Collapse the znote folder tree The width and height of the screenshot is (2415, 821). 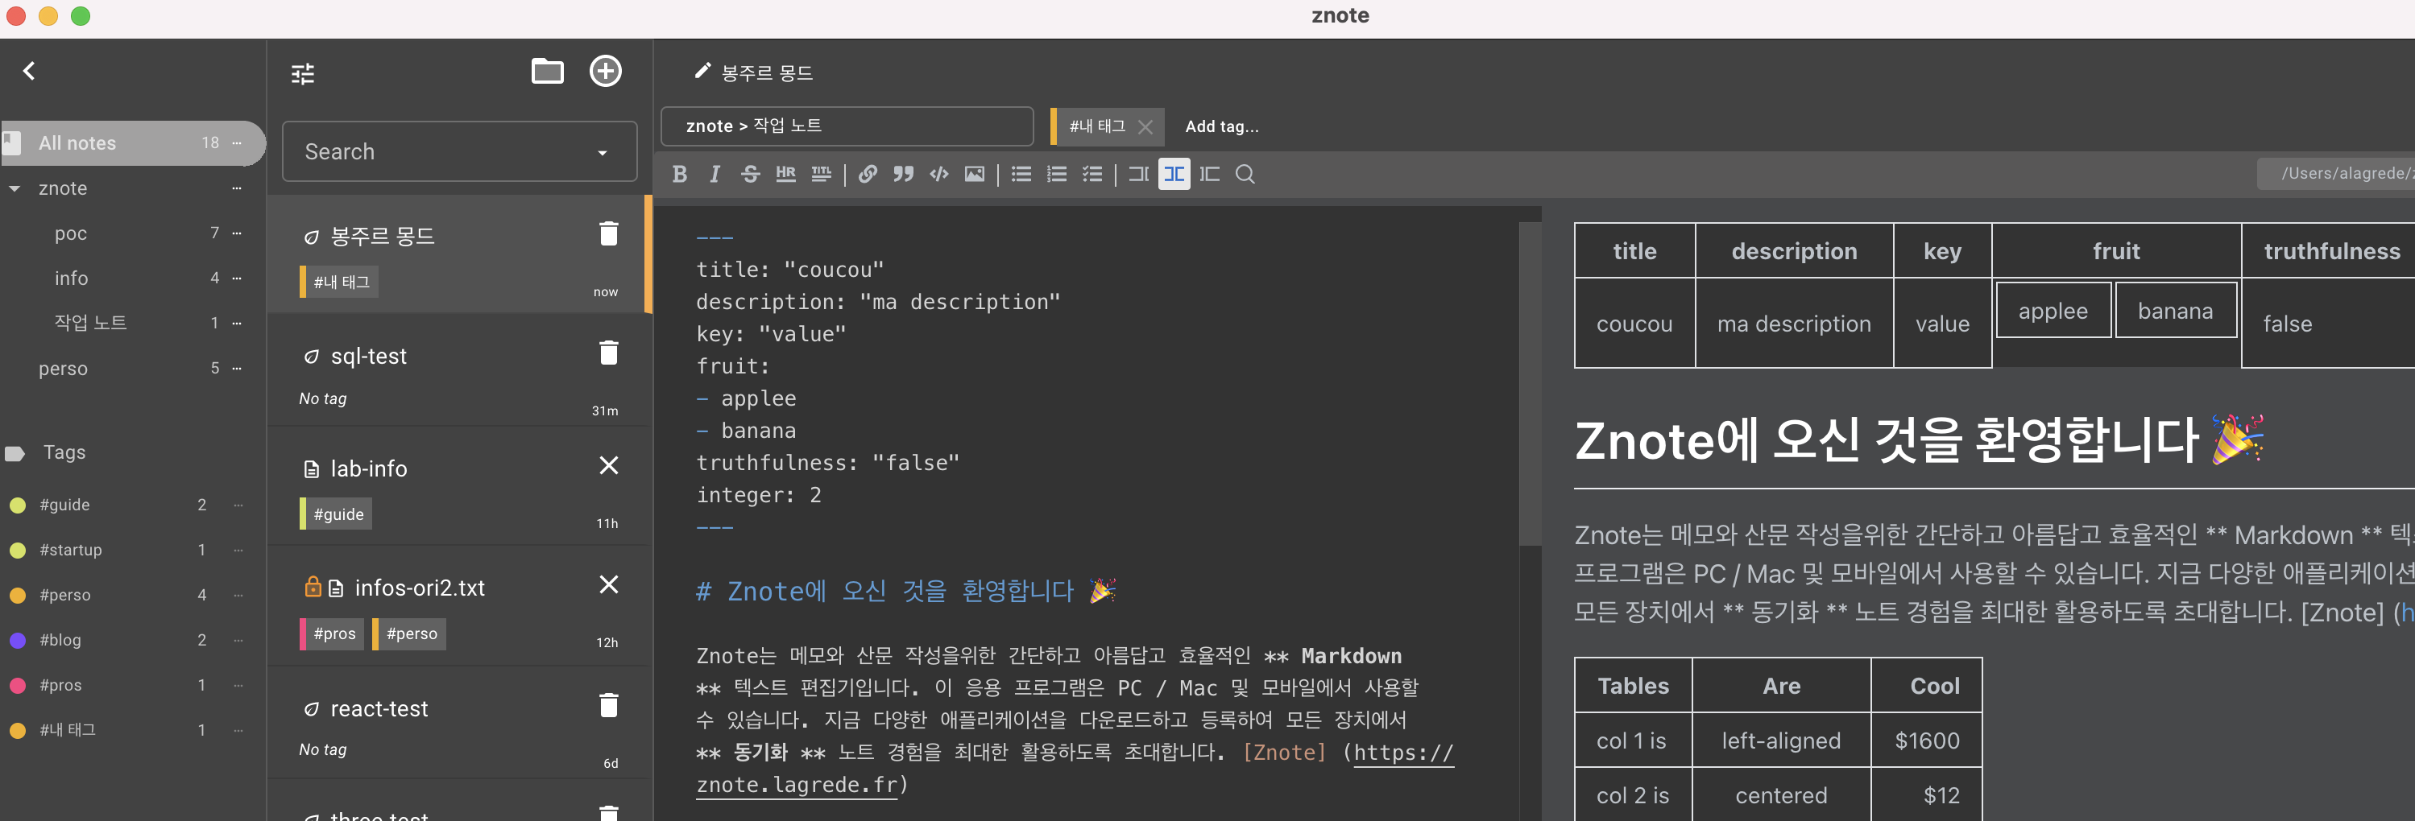click(x=15, y=188)
